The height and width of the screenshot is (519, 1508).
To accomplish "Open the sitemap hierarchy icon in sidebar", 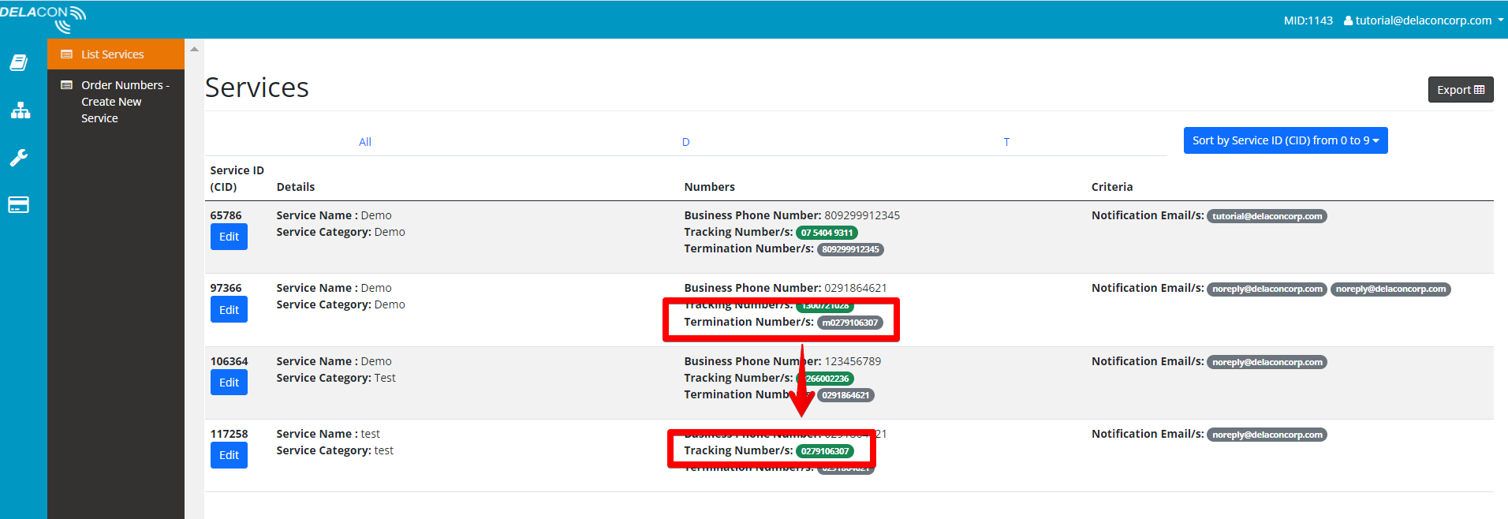I will [x=21, y=110].
